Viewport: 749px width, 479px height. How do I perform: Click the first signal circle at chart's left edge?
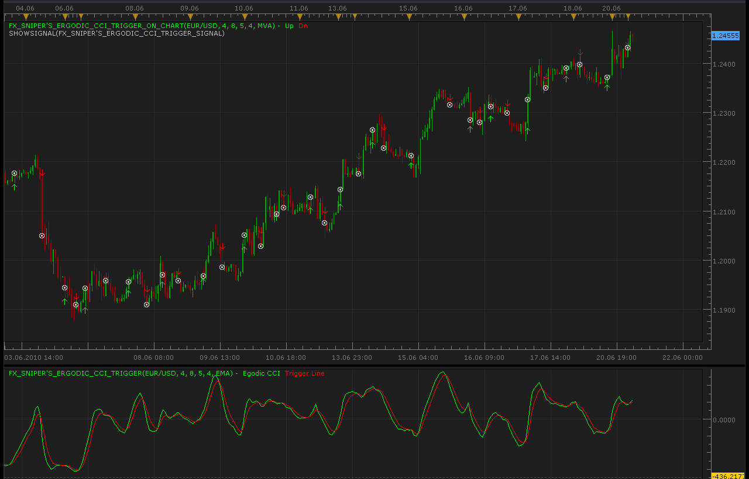(x=15, y=173)
